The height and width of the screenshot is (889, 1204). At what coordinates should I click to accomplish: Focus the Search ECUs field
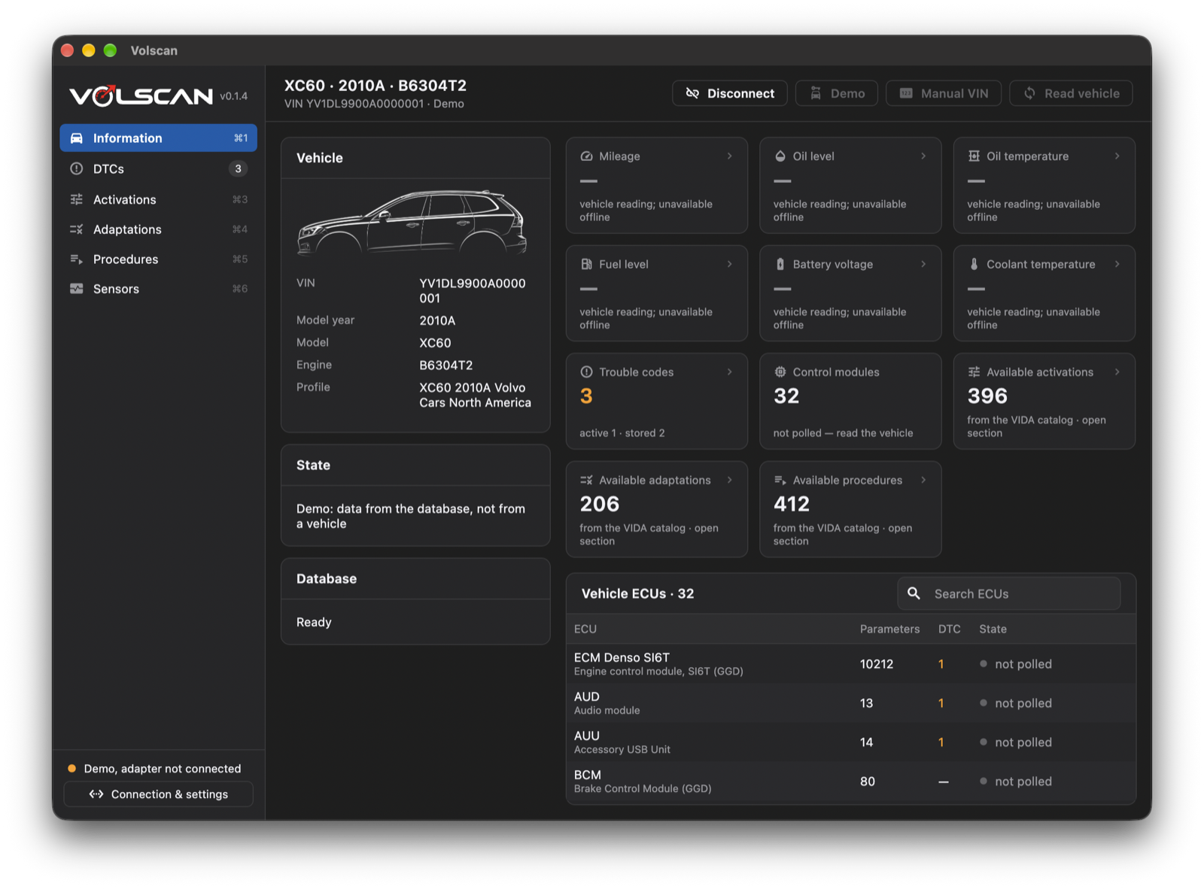pyautogui.click(x=1009, y=593)
